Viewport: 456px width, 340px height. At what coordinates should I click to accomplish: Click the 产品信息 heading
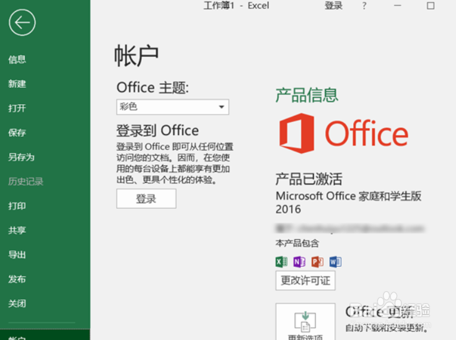pyautogui.click(x=307, y=95)
